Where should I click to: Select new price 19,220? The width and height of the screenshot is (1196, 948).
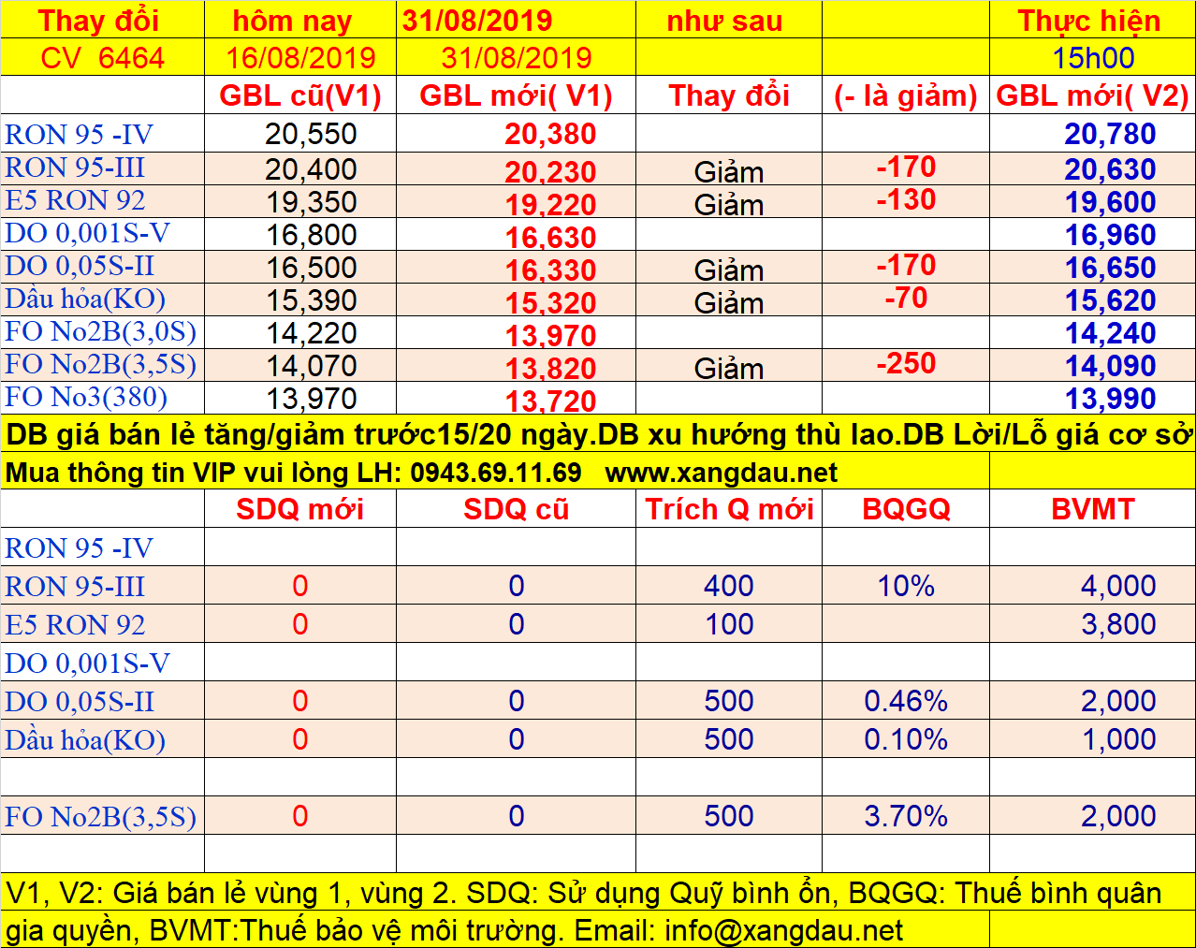click(550, 205)
